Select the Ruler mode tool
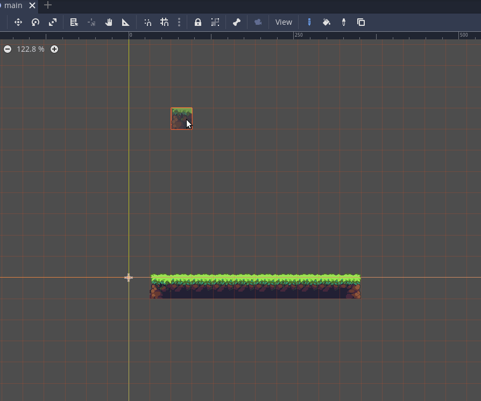481x401 pixels. pyautogui.click(x=126, y=22)
